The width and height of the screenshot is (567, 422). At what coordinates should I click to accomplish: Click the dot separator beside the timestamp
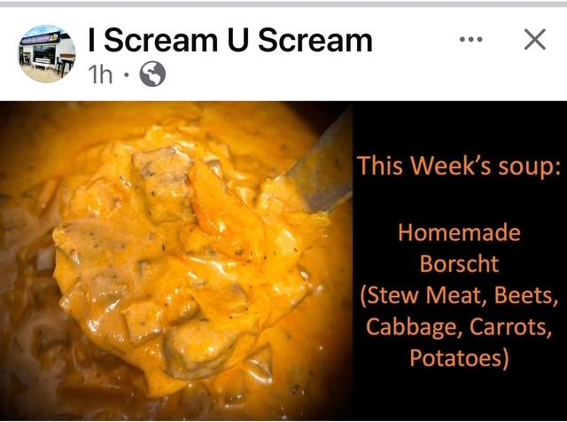point(126,75)
